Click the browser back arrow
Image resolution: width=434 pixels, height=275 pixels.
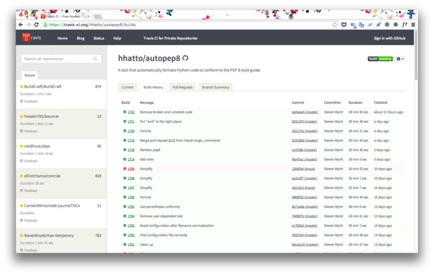tap(21, 25)
